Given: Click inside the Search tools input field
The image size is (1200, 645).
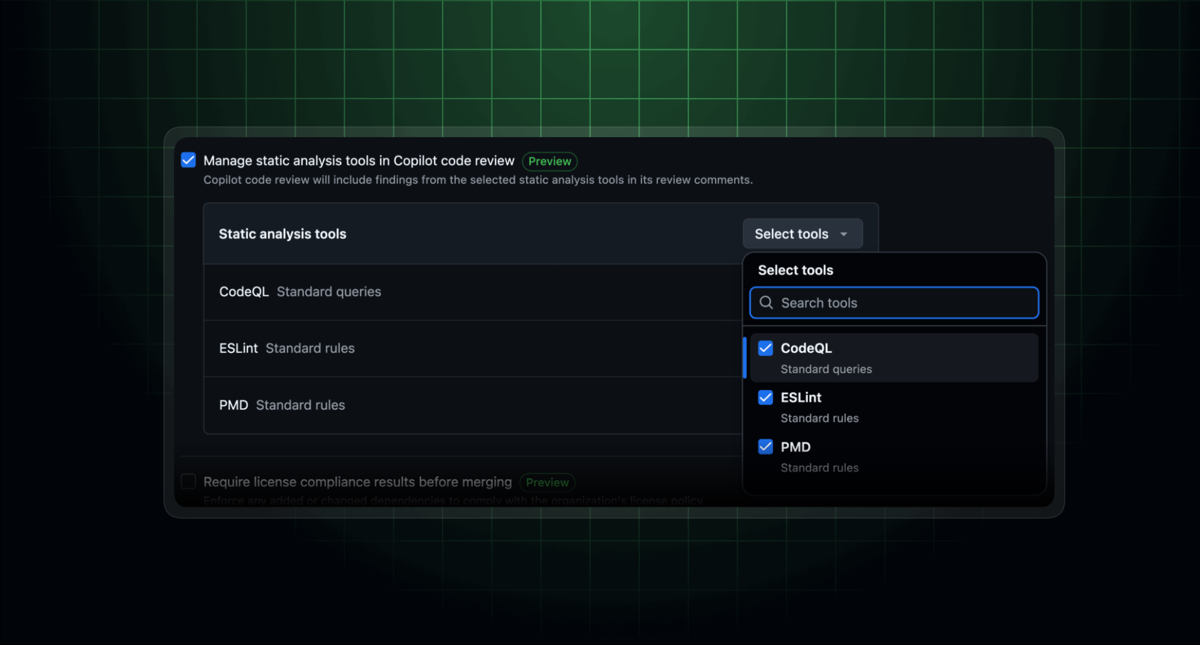Looking at the screenshot, I should click(893, 303).
